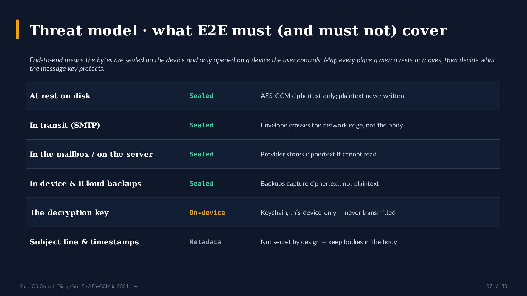Click the Sealed status for At rest on disk
The width and height of the screenshot is (527, 296).
pyautogui.click(x=201, y=96)
